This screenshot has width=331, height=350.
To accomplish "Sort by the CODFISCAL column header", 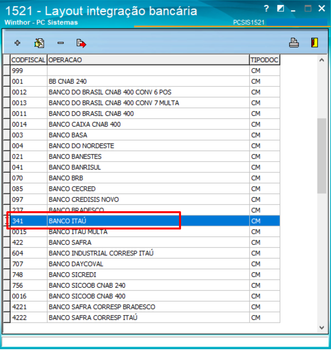I will coord(28,60).
